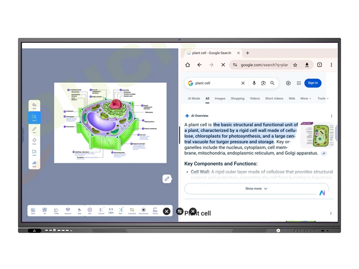Click the floating Ai assistant logo

322,193
